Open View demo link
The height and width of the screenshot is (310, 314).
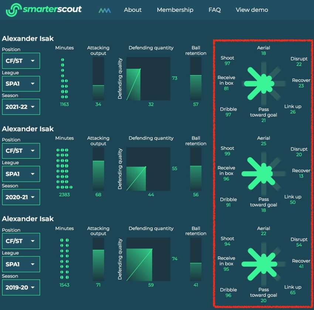tap(252, 10)
